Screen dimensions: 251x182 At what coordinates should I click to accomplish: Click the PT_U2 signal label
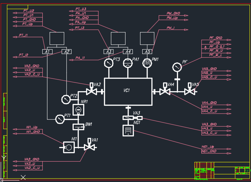pos(28,11)
